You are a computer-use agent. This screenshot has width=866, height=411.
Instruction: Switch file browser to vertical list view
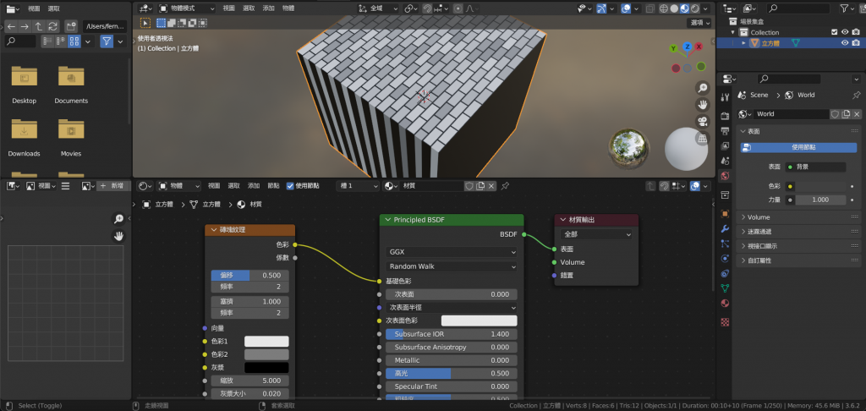pyautogui.click(x=47, y=41)
